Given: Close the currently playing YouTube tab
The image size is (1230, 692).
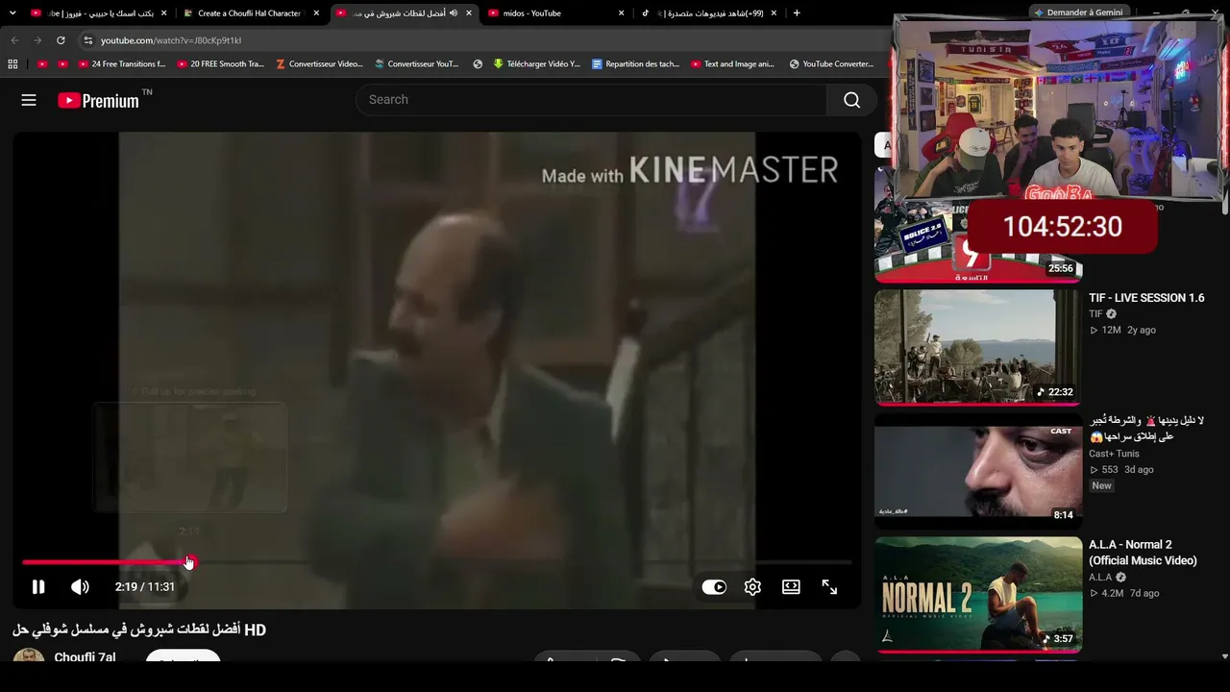Looking at the screenshot, I should point(469,13).
